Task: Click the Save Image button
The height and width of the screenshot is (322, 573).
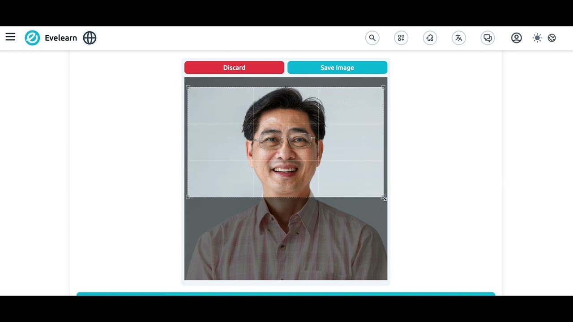Action: [x=337, y=68]
